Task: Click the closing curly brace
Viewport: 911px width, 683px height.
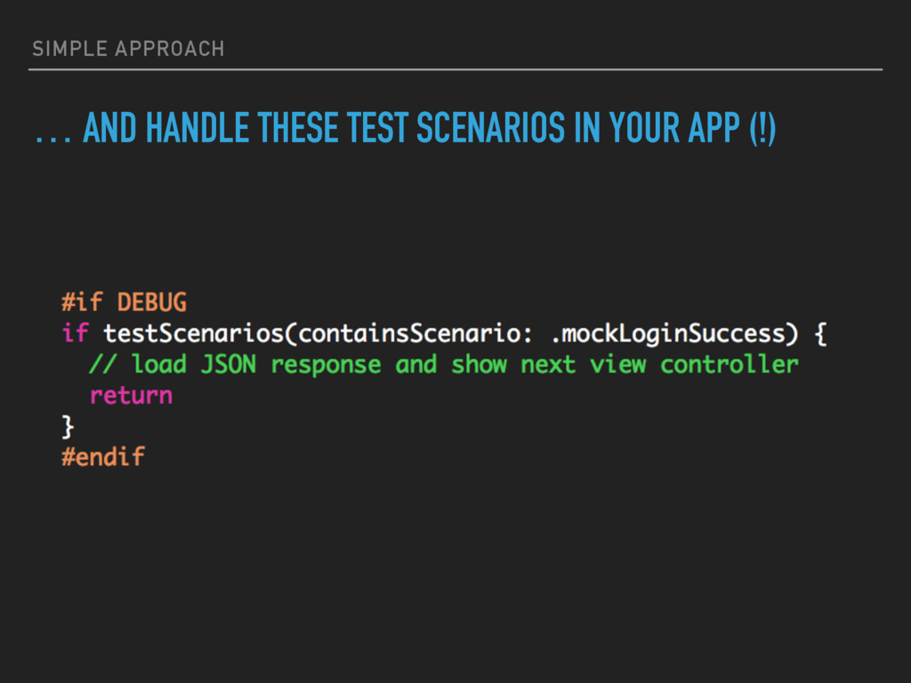Action: (68, 427)
